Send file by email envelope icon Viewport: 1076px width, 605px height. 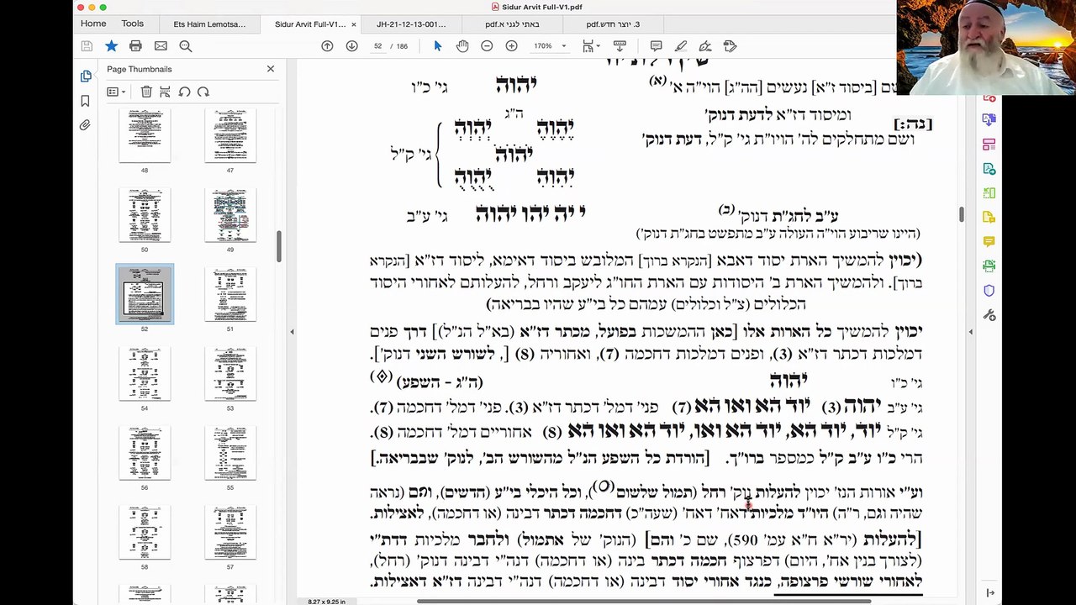(161, 46)
